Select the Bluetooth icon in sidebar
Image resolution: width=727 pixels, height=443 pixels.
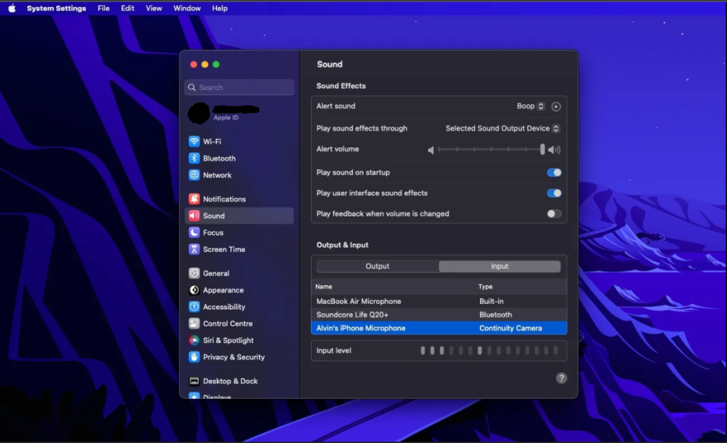click(x=194, y=158)
